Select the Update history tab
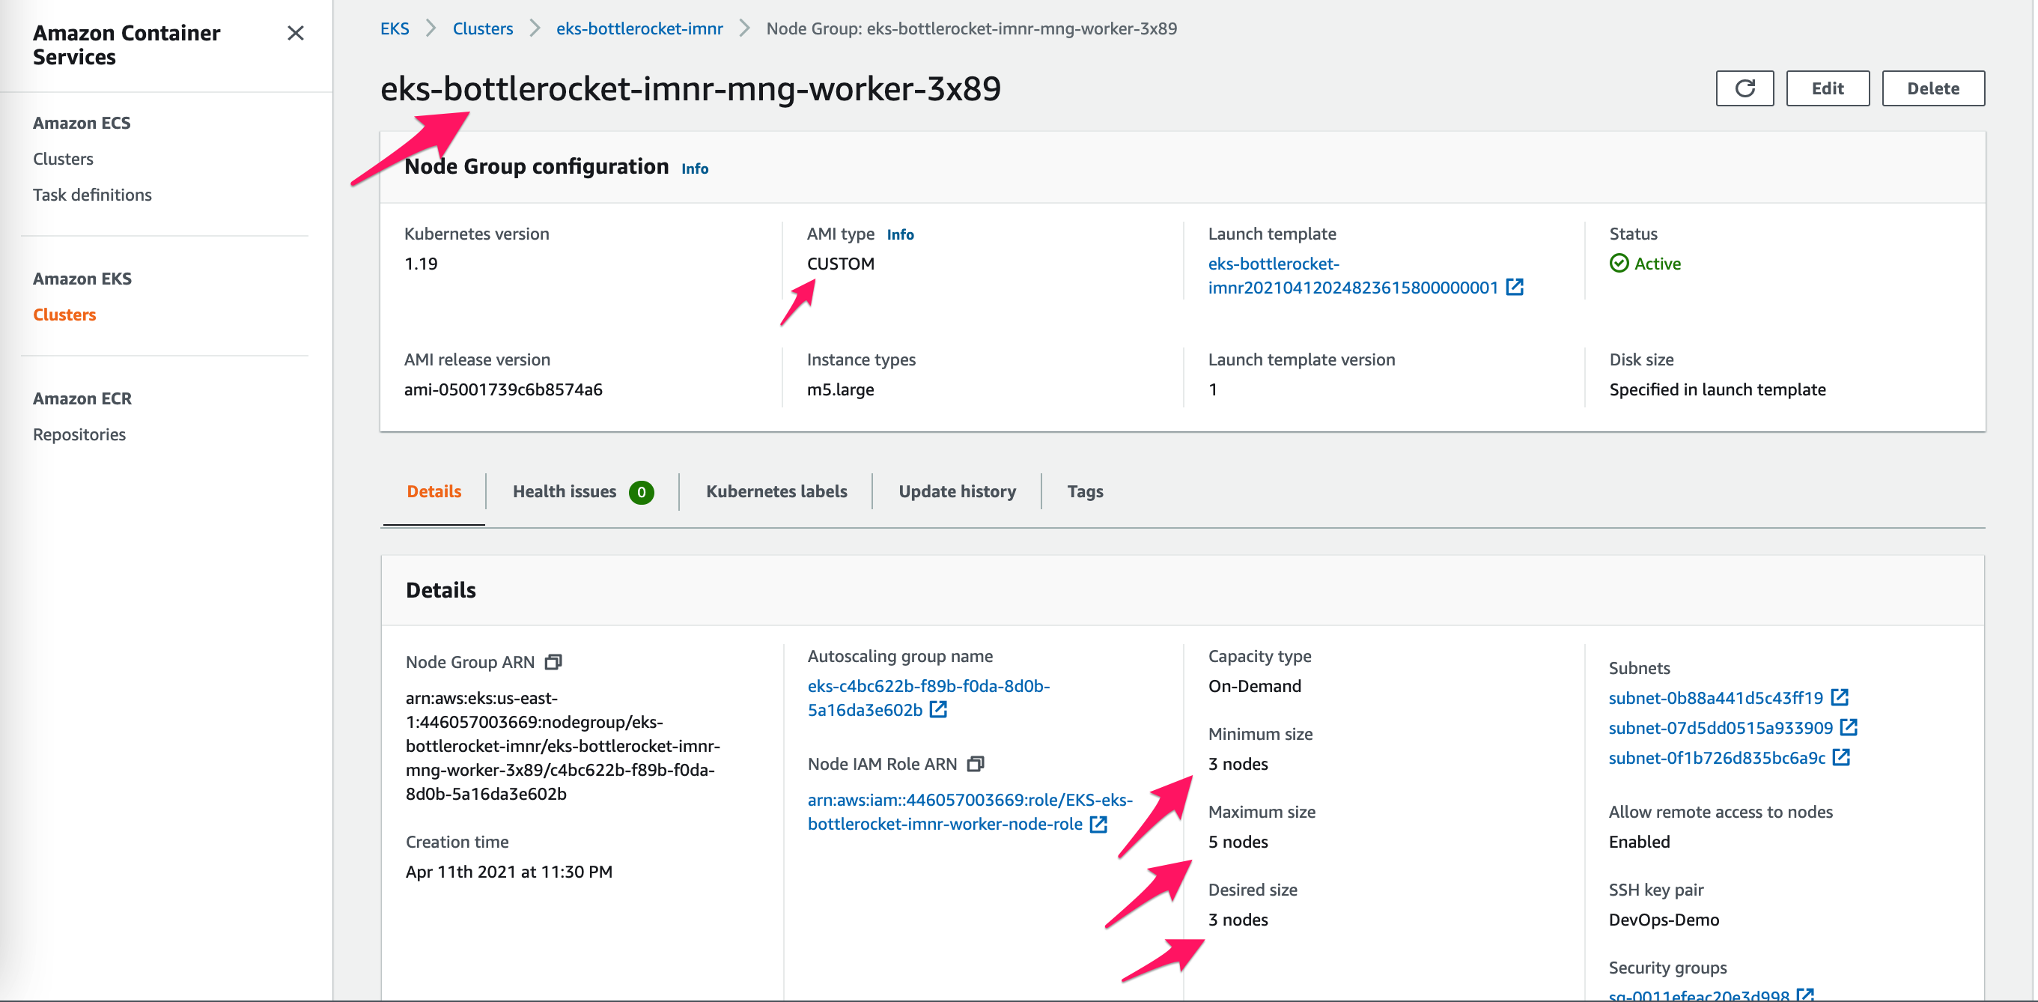The height and width of the screenshot is (1002, 2038). (957, 491)
